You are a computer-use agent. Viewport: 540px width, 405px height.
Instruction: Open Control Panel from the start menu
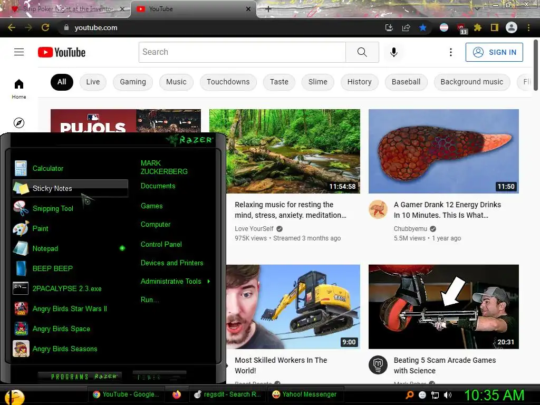(161, 244)
